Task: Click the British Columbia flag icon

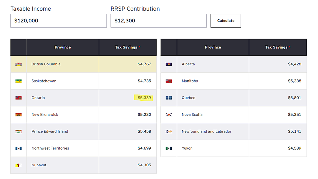Action: [x=19, y=64]
